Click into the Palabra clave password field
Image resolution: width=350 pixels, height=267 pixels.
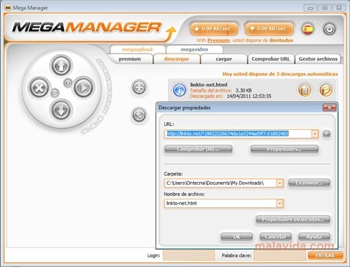point(280,256)
